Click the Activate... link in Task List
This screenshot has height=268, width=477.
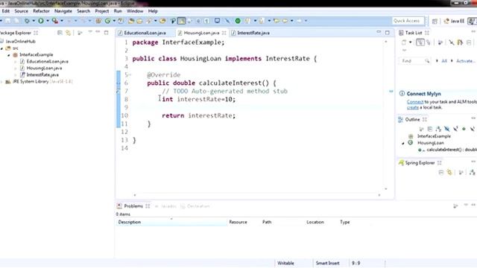(x=465, y=61)
